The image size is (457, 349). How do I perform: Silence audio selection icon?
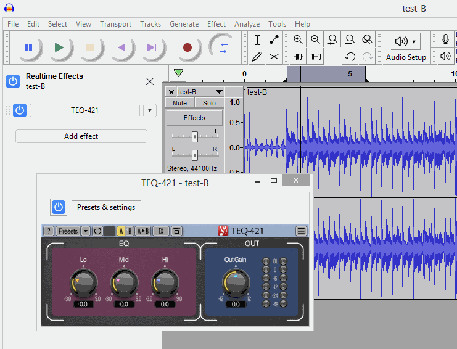[x=315, y=57]
